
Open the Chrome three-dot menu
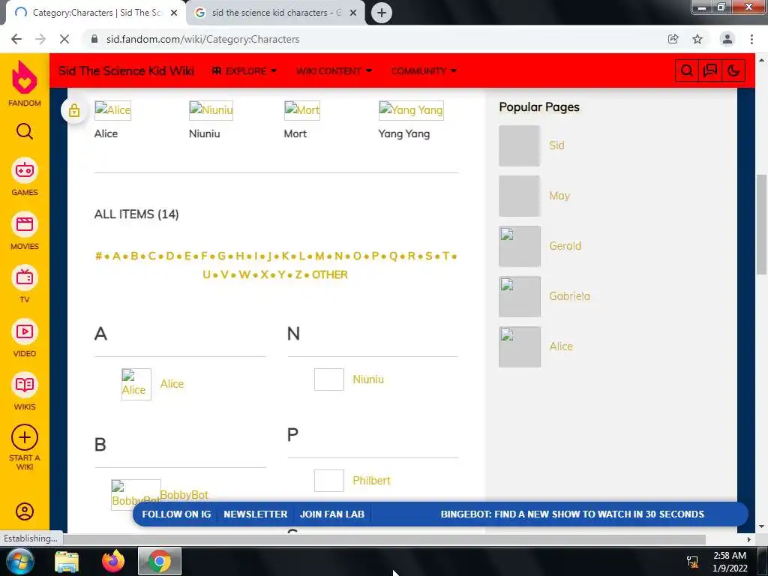751,39
